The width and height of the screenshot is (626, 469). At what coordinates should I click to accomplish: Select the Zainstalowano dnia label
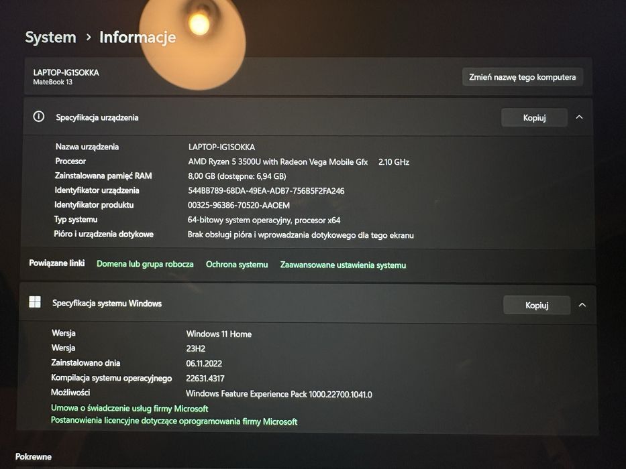[x=85, y=363]
